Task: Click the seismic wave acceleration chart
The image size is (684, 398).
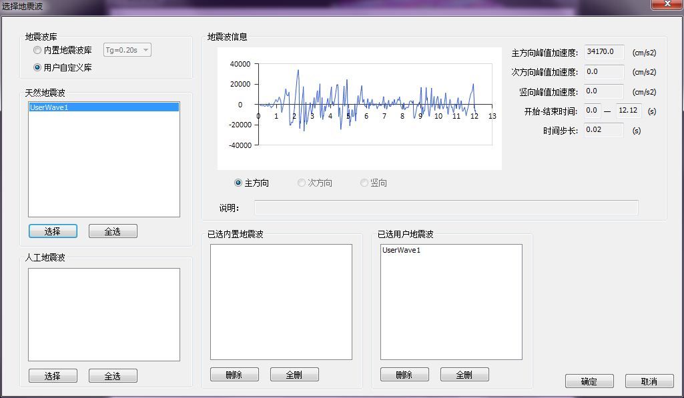Action: pos(360,108)
